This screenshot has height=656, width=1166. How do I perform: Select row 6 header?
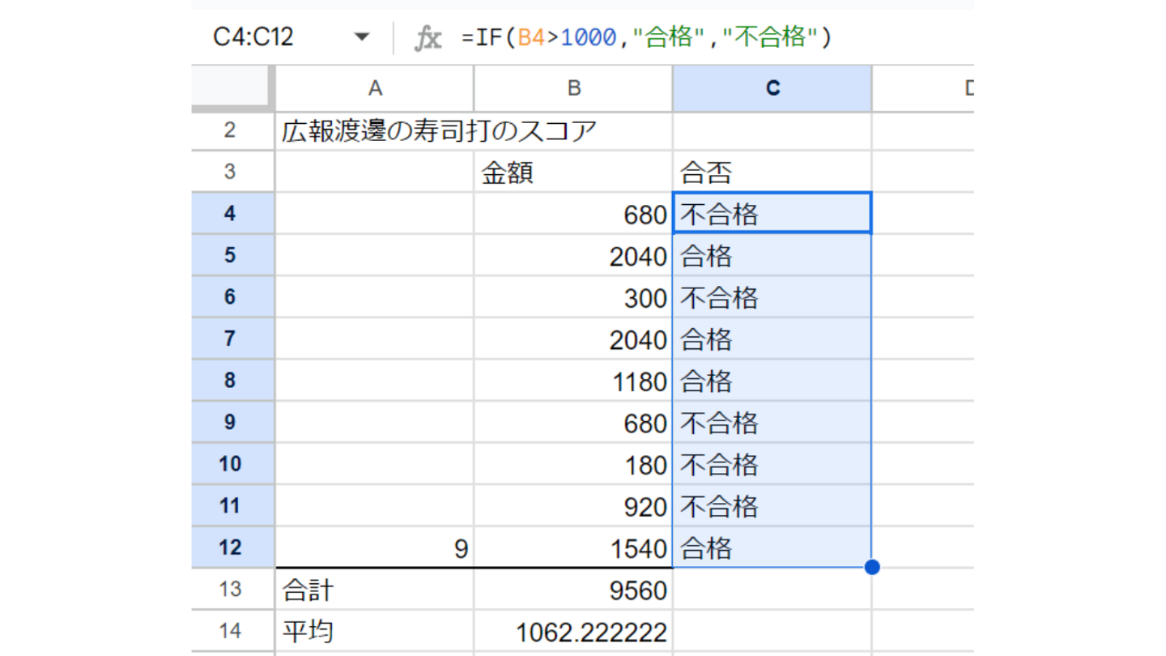(233, 296)
